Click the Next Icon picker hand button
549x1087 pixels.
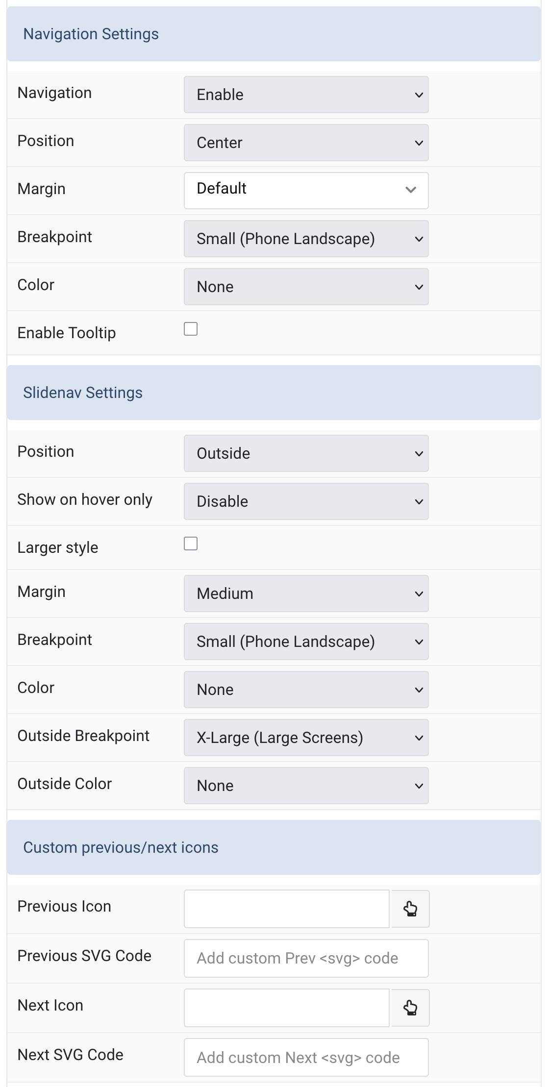coord(410,1008)
